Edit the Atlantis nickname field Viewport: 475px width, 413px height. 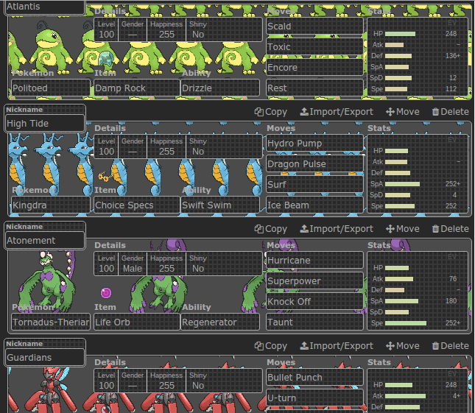click(44, 7)
